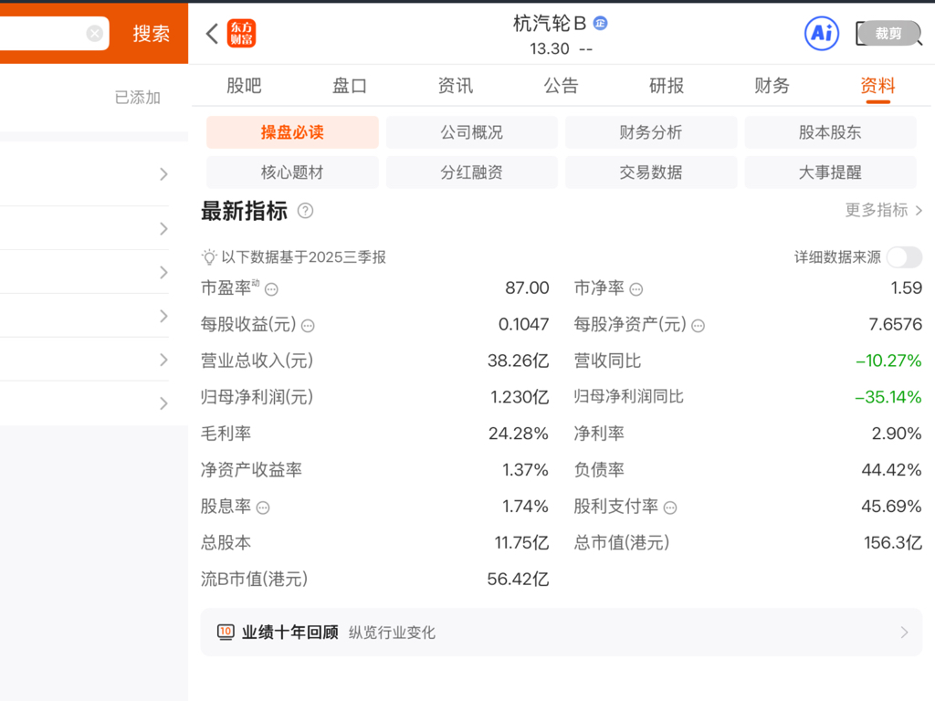The width and height of the screenshot is (935, 701).
Task: Click the third chevron in the left list
Action: [x=164, y=272]
